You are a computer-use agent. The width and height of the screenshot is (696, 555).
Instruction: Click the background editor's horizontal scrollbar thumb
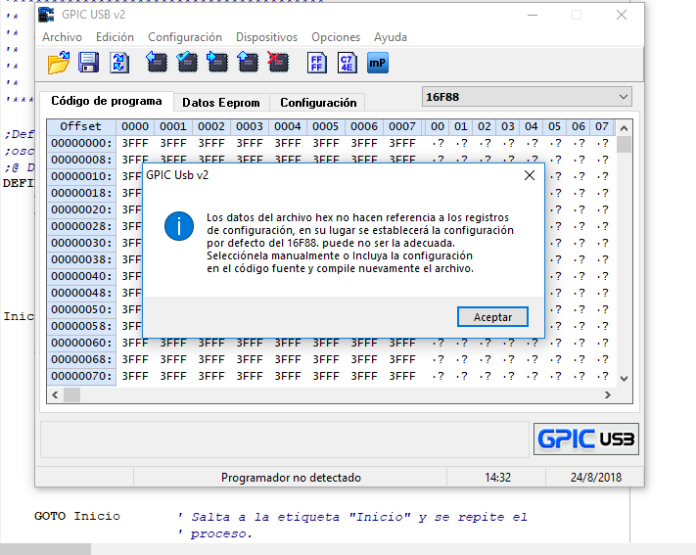[x=45, y=549]
